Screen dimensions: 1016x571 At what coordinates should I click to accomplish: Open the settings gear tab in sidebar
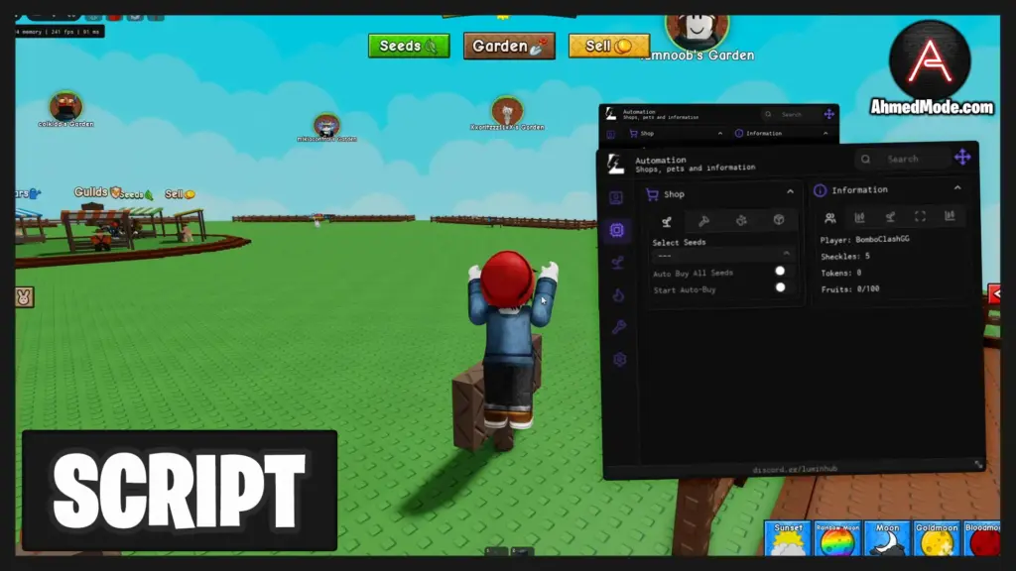click(x=619, y=359)
